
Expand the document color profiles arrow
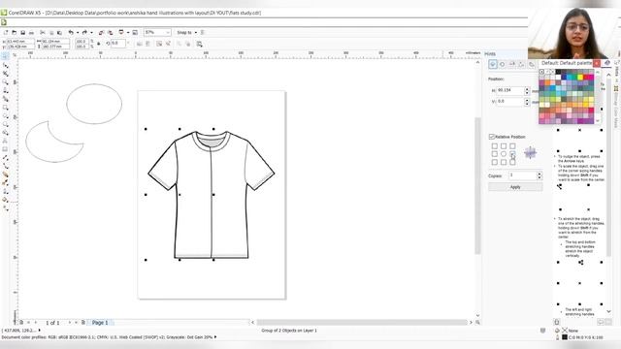(215, 337)
